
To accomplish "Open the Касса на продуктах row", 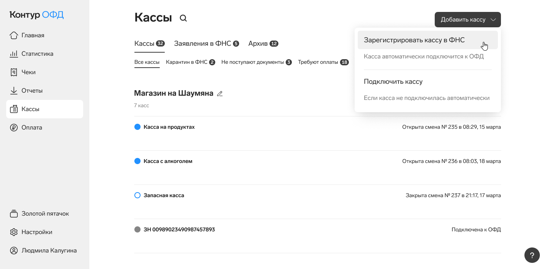I will pos(169,127).
